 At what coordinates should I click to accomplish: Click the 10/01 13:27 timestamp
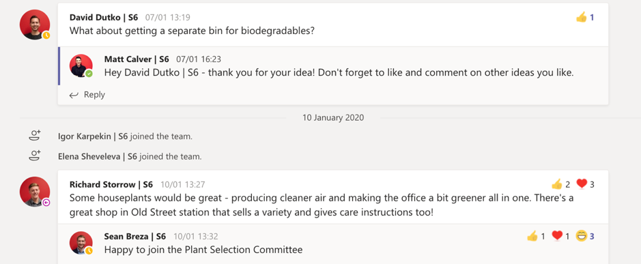[183, 185]
